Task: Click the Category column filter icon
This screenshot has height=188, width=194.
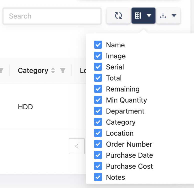Action: tap(63, 71)
